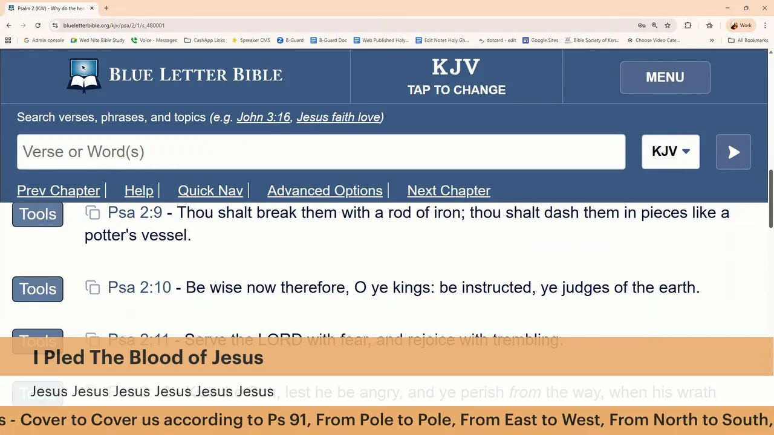Screen dimensions: 774x435
Task: Click the page vertical scrollbar thumb
Action: coord(771,199)
